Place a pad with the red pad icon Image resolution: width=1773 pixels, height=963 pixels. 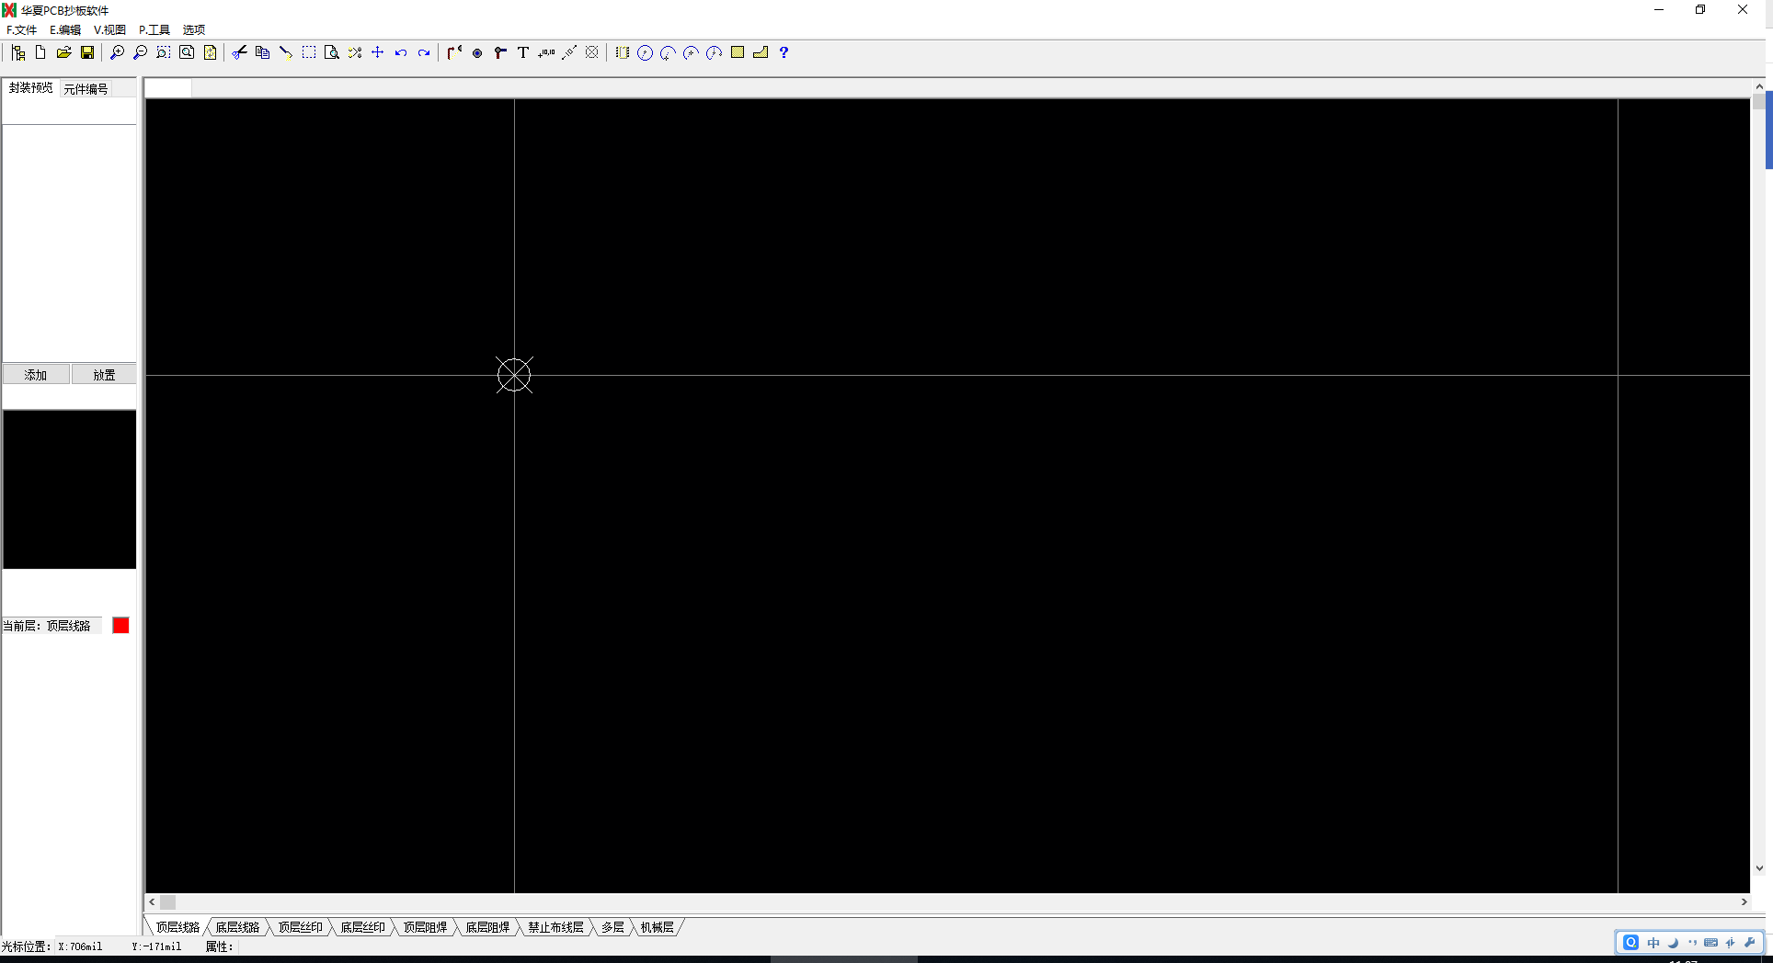pos(500,52)
